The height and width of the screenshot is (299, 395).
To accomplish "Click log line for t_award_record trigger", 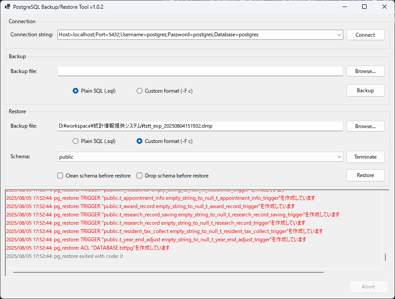I will (x=150, y=206).
